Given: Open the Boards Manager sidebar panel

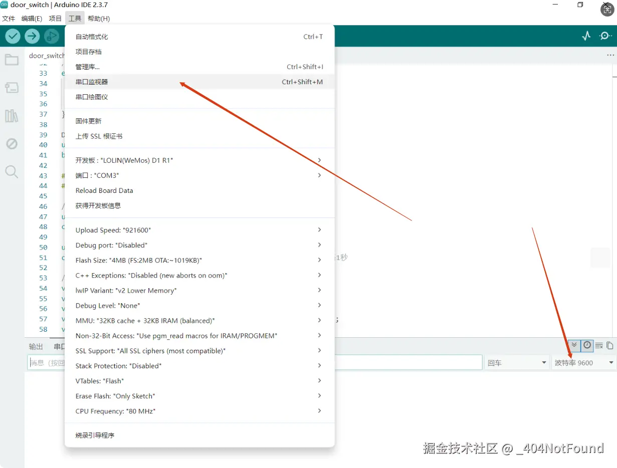Looking at the screenshot, I should tap(12, 88).
